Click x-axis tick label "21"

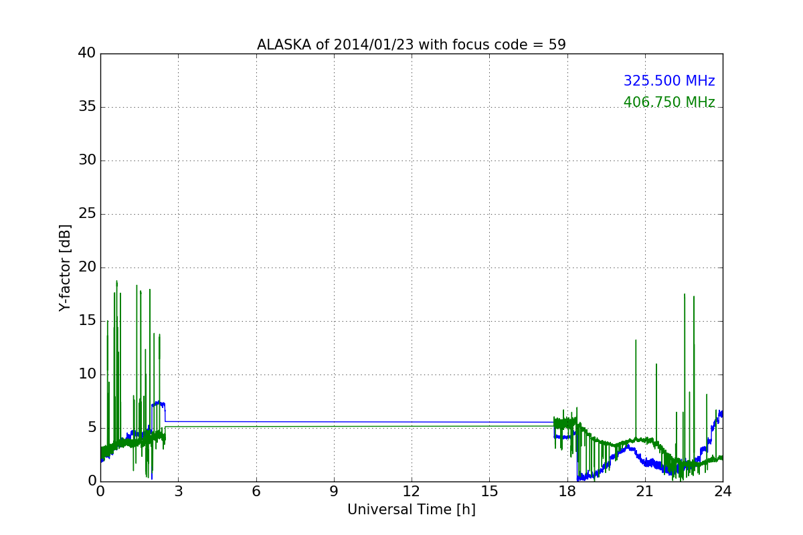(645, 492)
